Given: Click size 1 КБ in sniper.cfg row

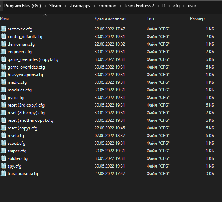Looking at the screenshot, I should 210,151.
